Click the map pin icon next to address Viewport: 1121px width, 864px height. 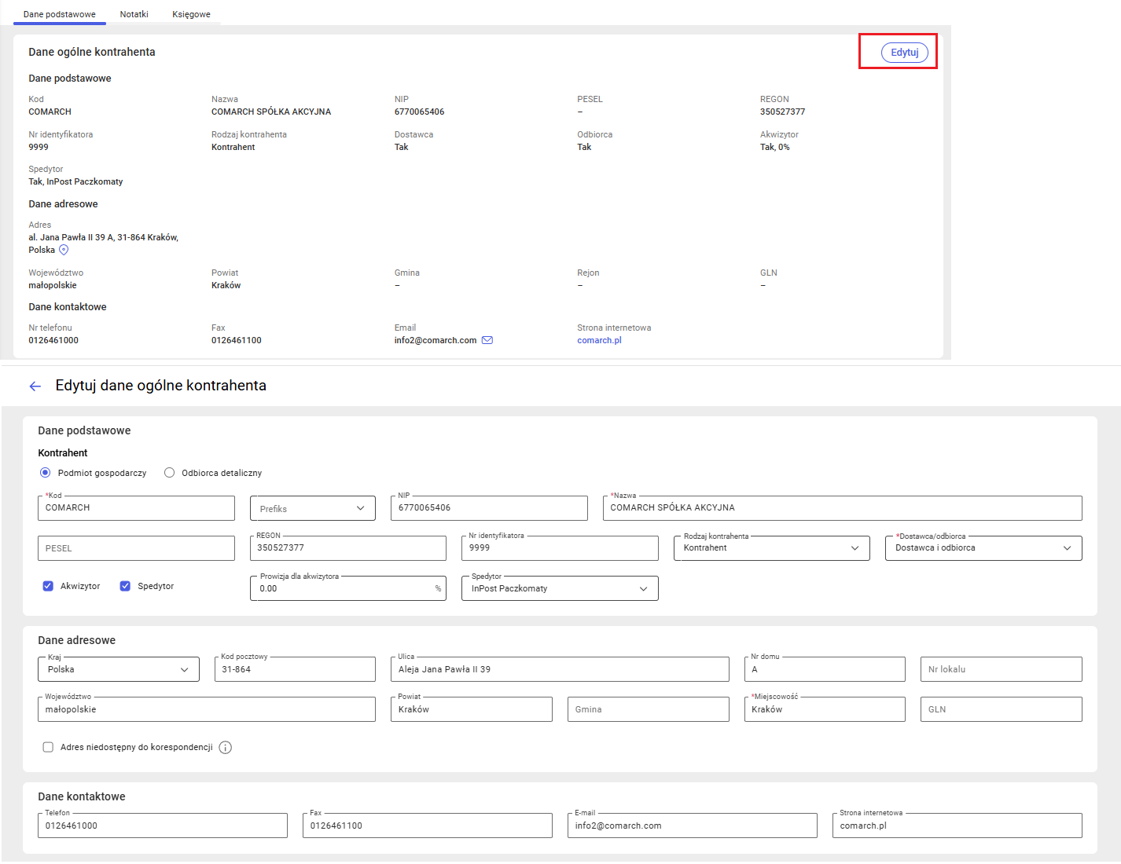point(64,250)
